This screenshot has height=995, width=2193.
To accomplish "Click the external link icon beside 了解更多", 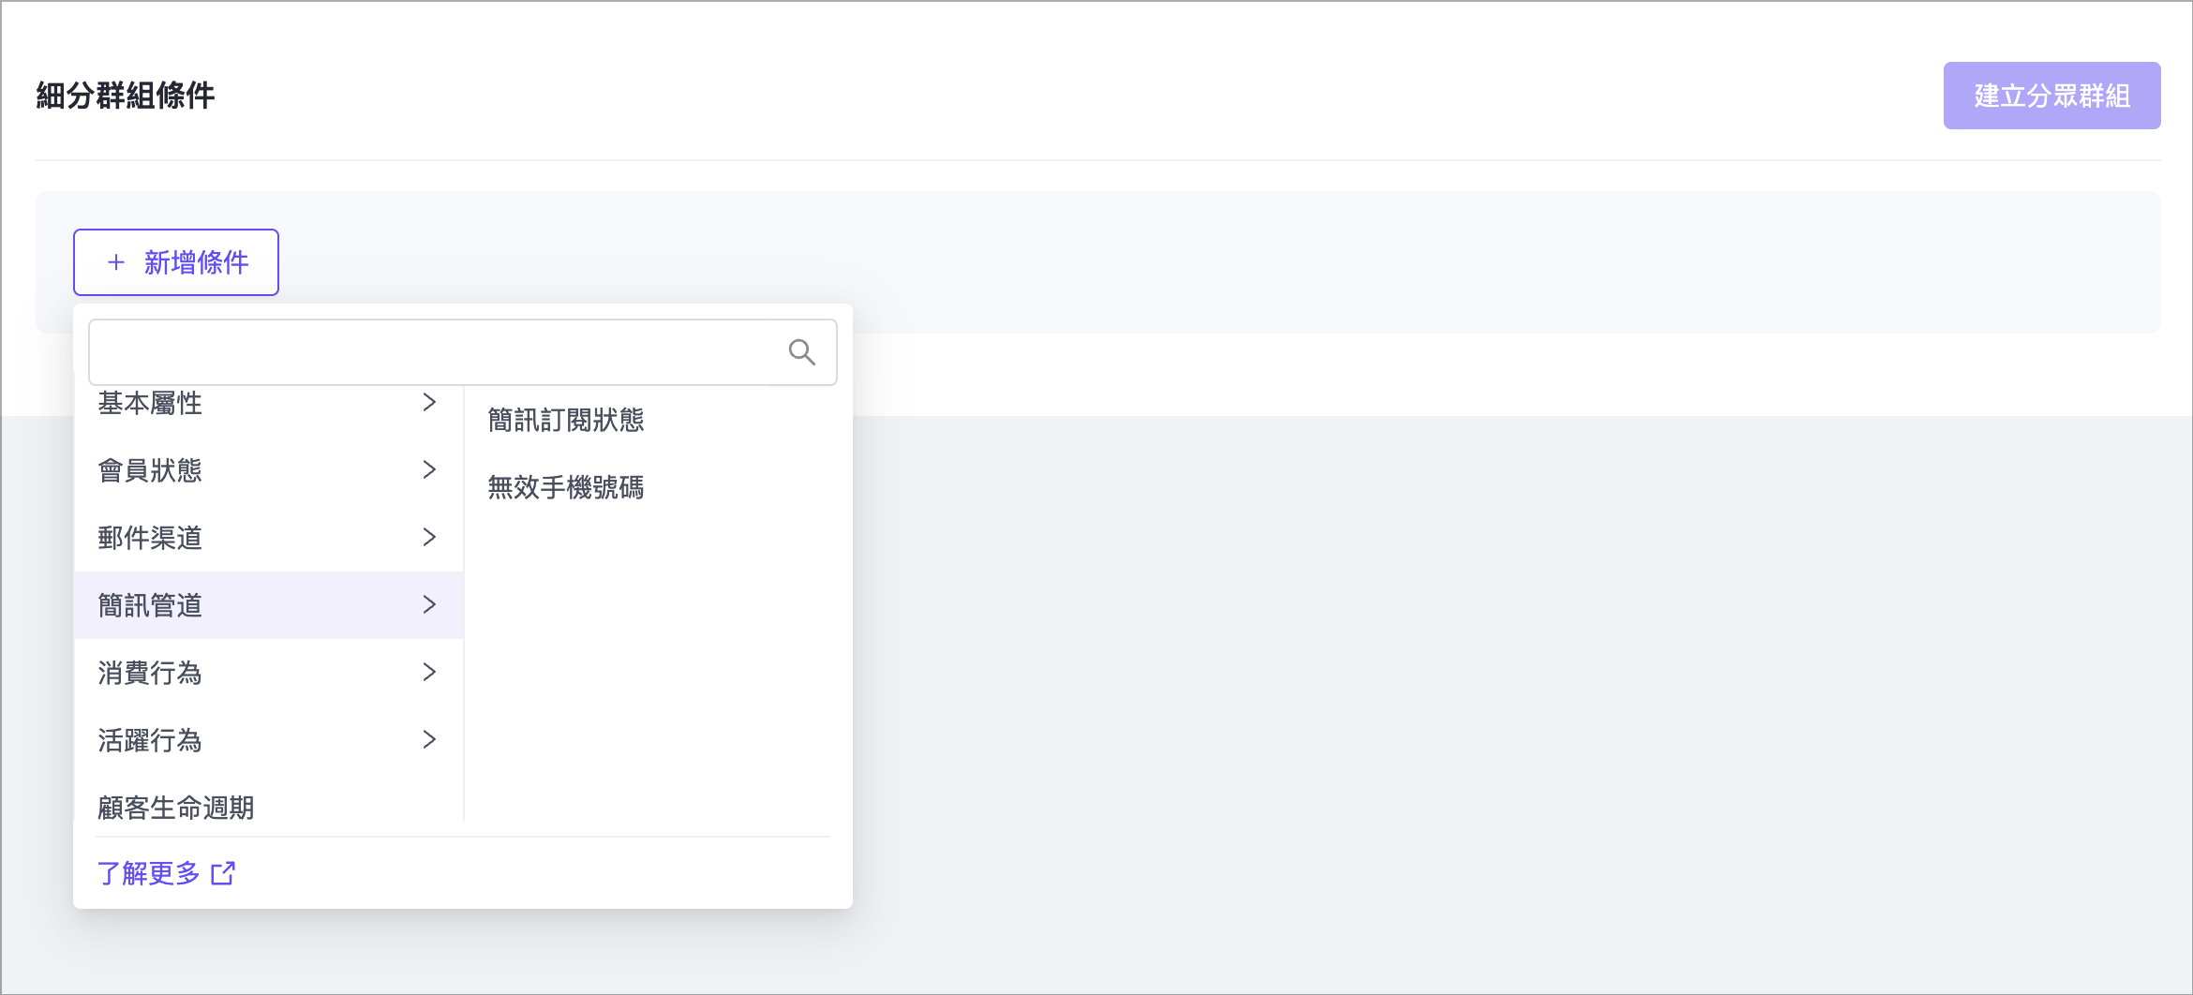I will (x=223, y=873).
